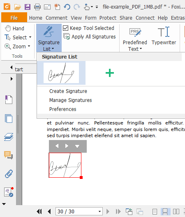
Task: Switch to the Connect ribbon tab
Action: point(145,18)
